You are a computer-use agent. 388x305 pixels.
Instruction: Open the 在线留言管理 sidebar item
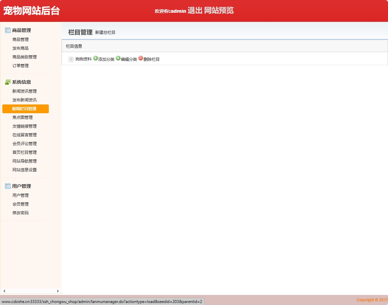(25, 135)
